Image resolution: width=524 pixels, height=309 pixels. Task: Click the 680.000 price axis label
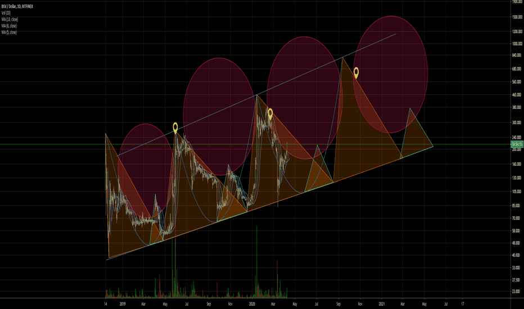[517, 69]
